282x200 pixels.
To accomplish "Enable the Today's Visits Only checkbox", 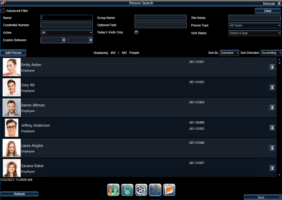I will pos(136,32).
